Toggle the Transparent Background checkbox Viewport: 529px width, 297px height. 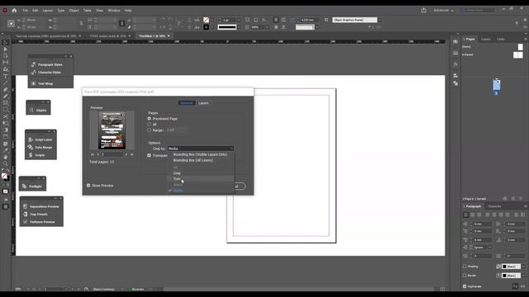[149, 156]
